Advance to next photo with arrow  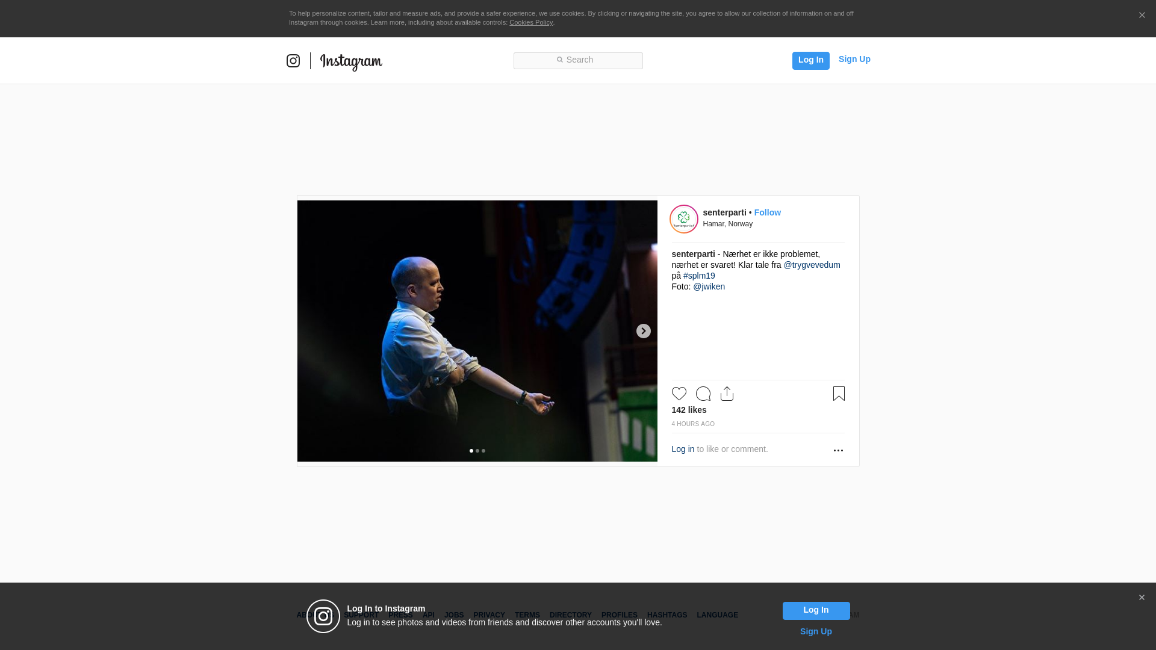[643, 331]
